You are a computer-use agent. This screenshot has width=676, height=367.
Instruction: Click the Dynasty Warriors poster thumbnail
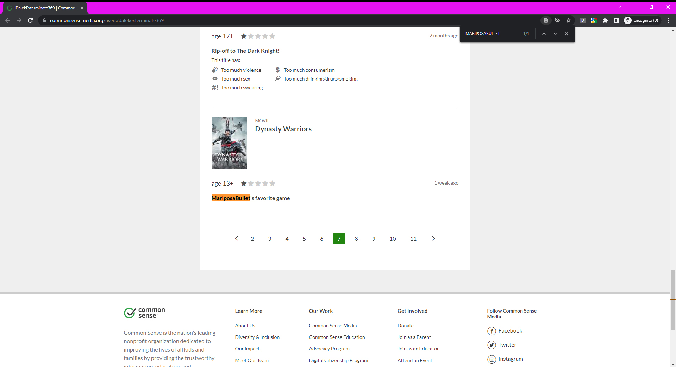coord(229,143)
